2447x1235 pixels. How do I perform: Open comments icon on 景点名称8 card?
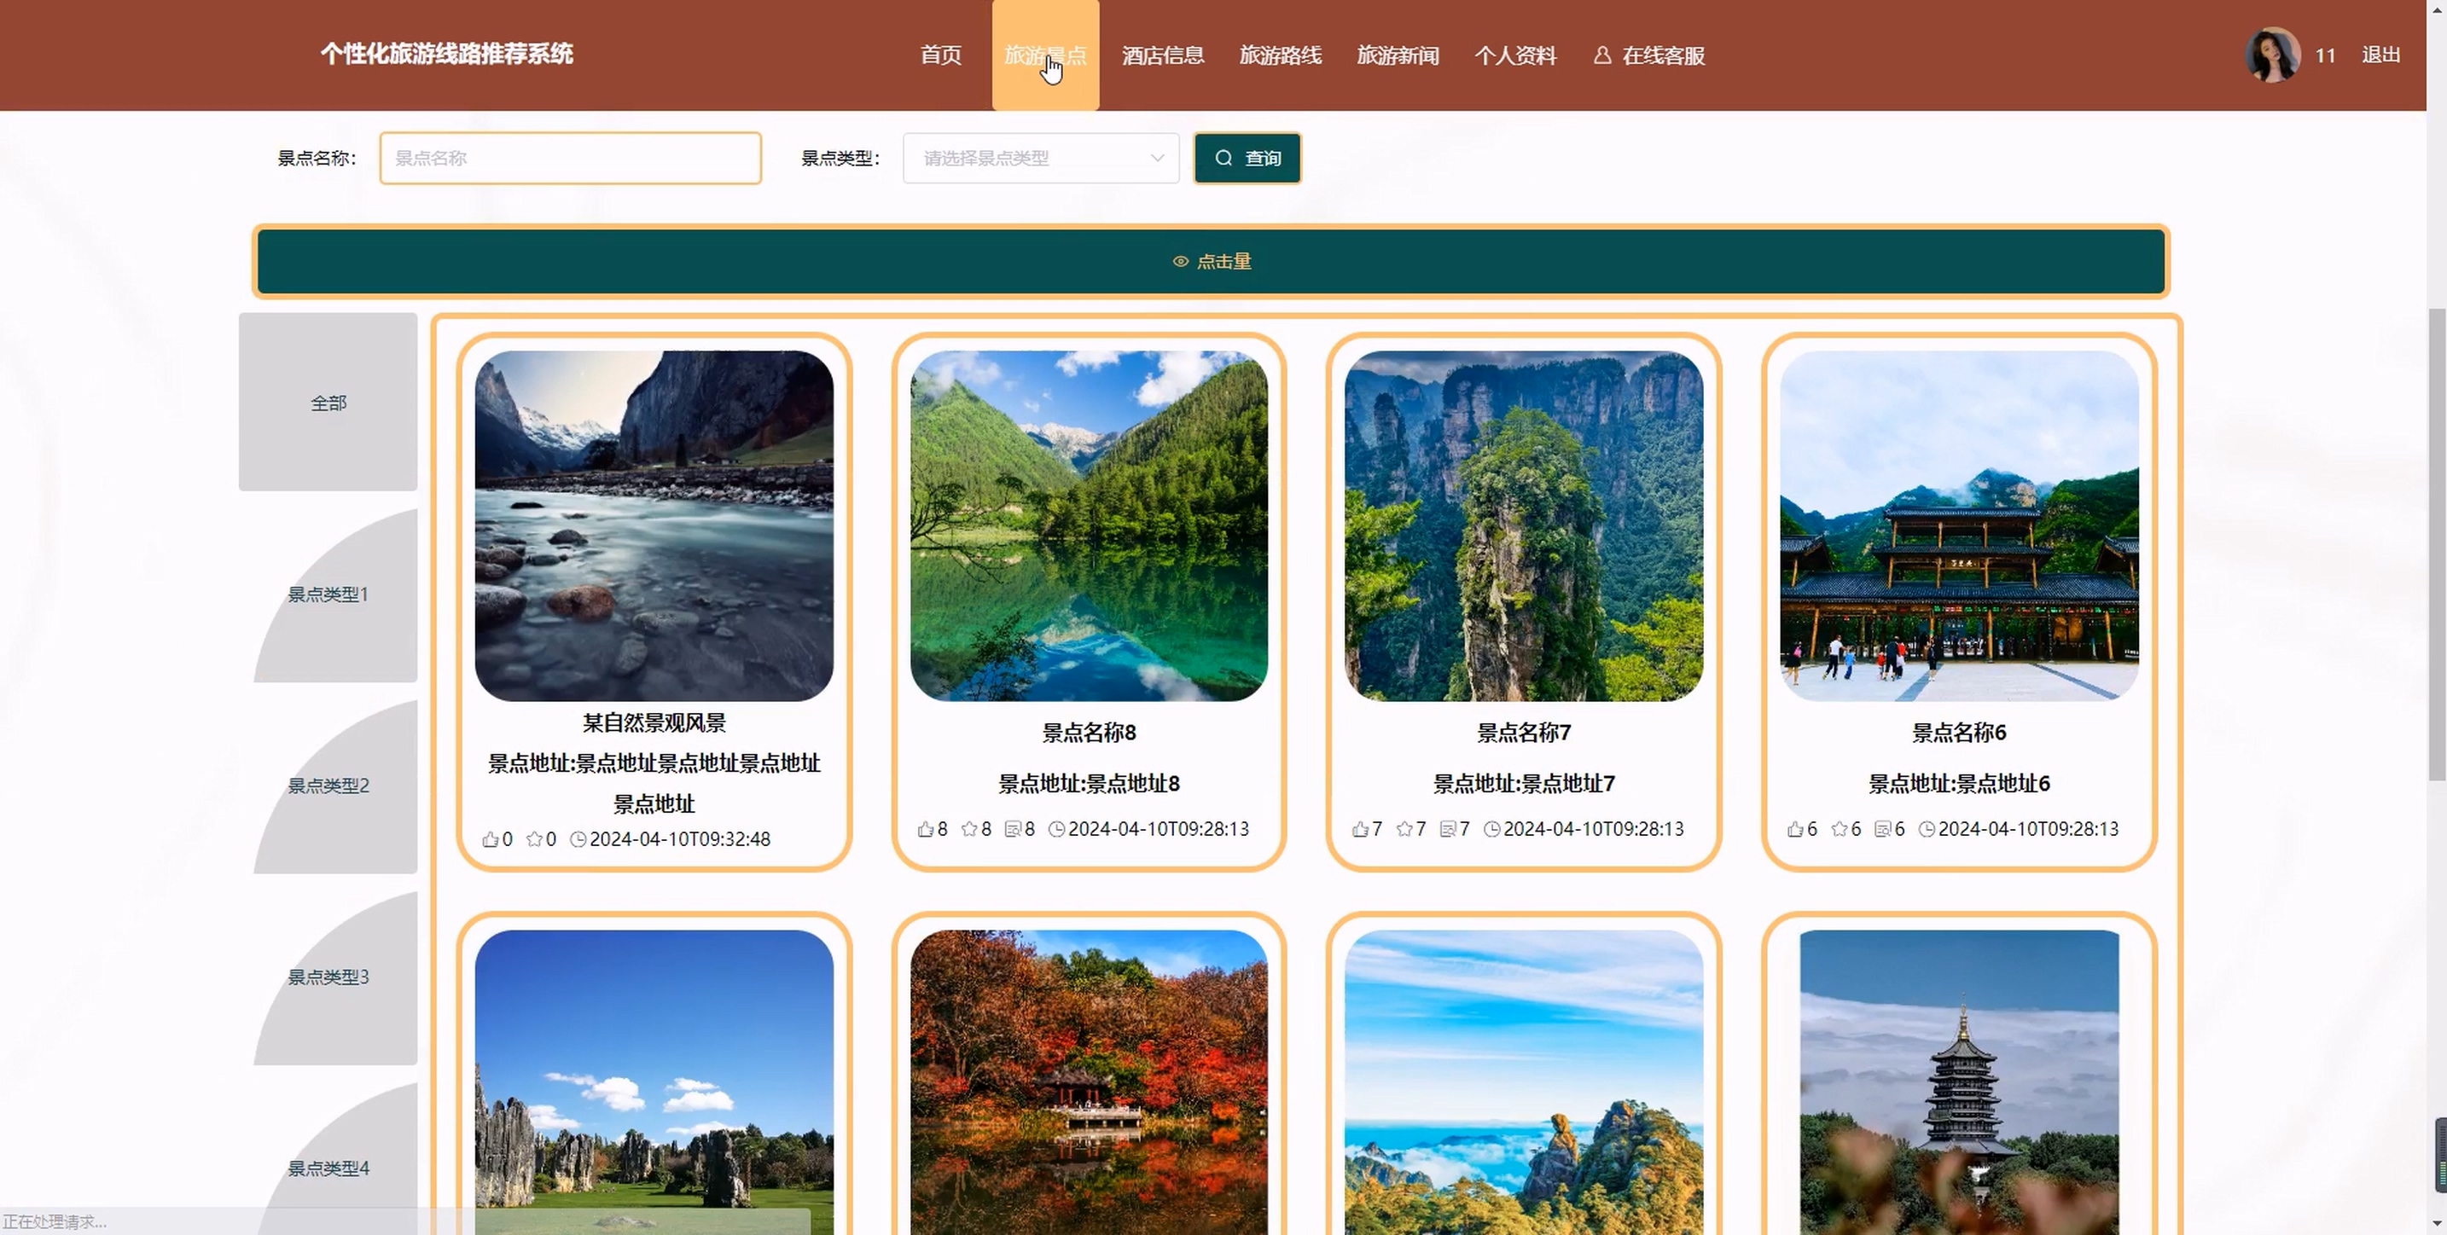click(x=1013, y=829)
